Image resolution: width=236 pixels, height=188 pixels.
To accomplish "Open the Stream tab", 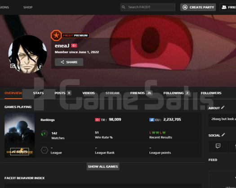I will point(112,93).
